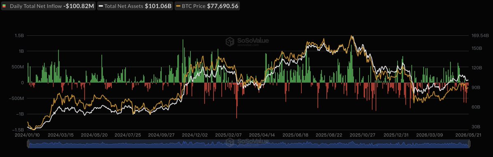Click the 60B right axis label
Viewport: 493px width, 157px height.
pyautogui.click(x=476, y=107)
